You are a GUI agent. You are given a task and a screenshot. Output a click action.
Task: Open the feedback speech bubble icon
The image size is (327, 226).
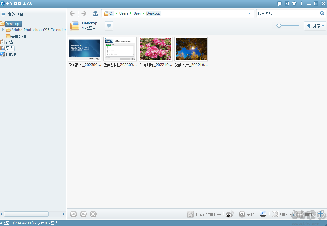[x=279, y=4]
